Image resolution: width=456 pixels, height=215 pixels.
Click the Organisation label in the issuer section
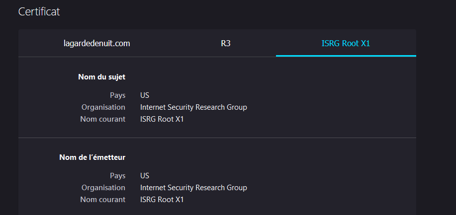pos(103,188)
